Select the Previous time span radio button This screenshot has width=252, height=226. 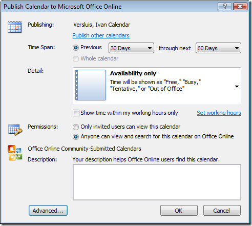[x=76, y=48]
